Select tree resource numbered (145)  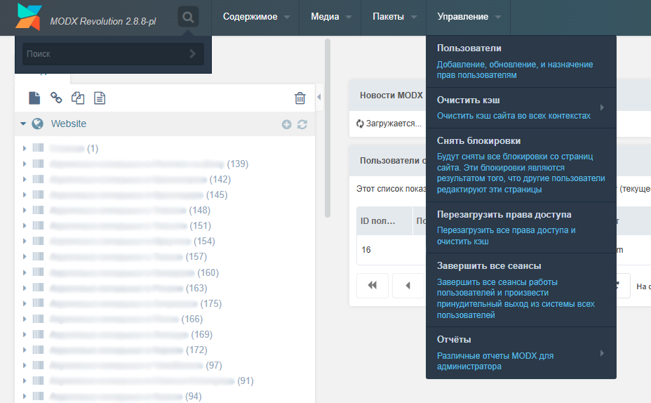[139, 195]
